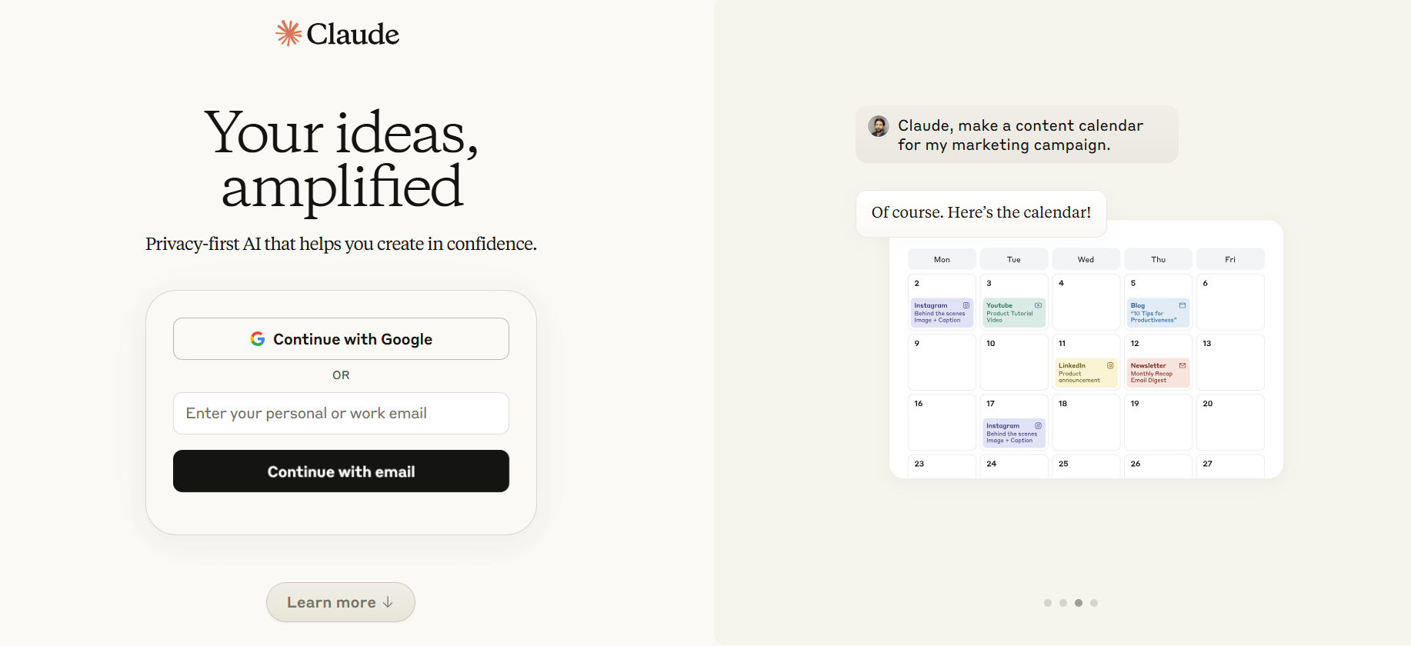The height and width of the screenshot is (646, 1411).
Task: Click the content calendar prompt message
Action: click(1017, 135)
